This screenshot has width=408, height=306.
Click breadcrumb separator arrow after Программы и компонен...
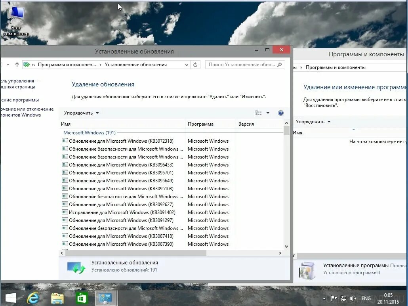pyautogui.click(x=101, y=65)
